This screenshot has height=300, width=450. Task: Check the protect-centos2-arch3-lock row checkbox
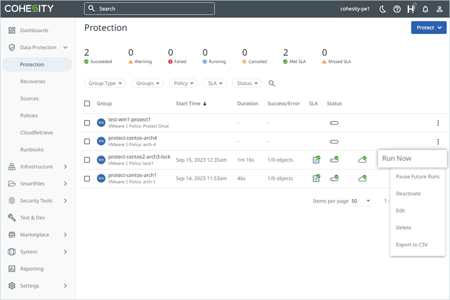pos(87,160)
